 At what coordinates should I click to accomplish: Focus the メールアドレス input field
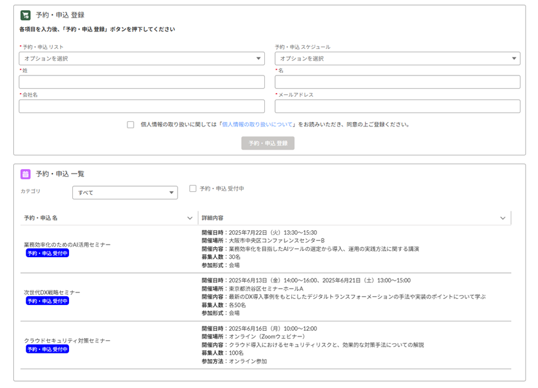tap(397, 106)
